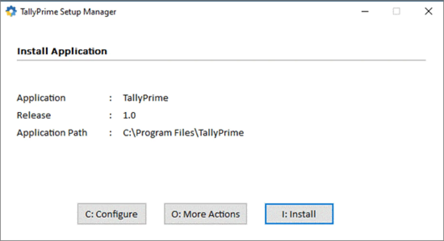
Task: Click the Install Application heading
Action: tap(62, 51)
